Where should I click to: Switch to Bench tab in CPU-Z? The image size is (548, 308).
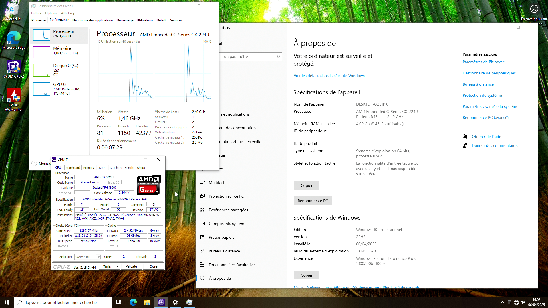click(129, 168)
